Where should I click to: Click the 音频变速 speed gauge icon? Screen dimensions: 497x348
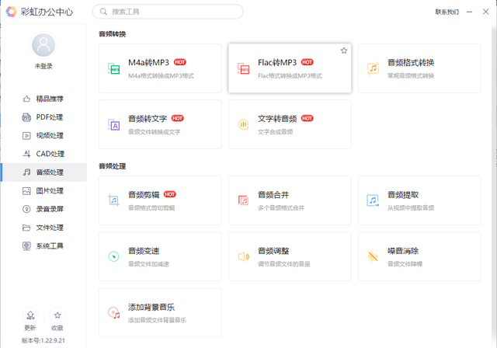[x=114, y=256]
